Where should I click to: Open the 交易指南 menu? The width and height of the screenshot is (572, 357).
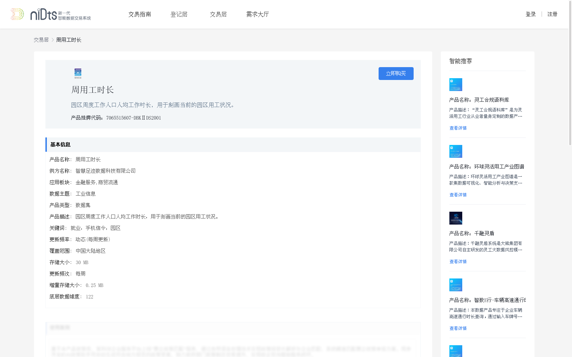140,14
